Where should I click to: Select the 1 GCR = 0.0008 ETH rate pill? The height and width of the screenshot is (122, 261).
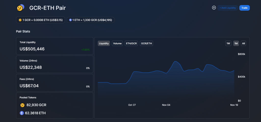click(41, 20)
